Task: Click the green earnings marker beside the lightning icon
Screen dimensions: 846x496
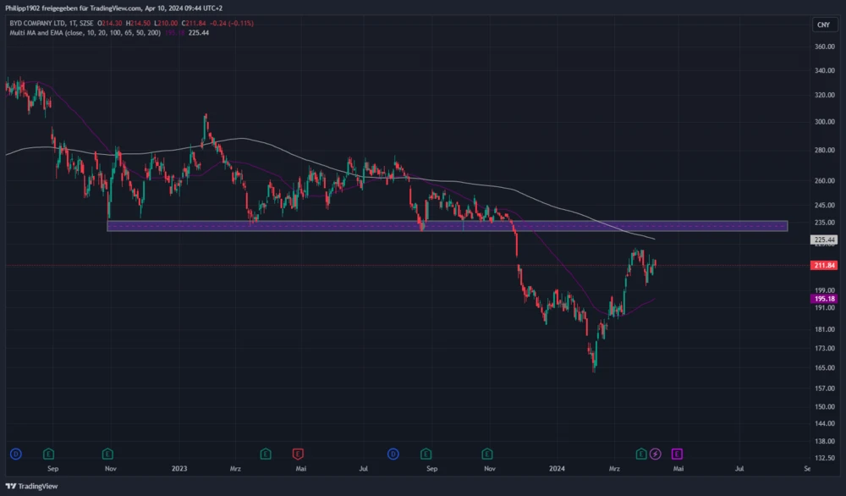Action: tap(641, 454)
